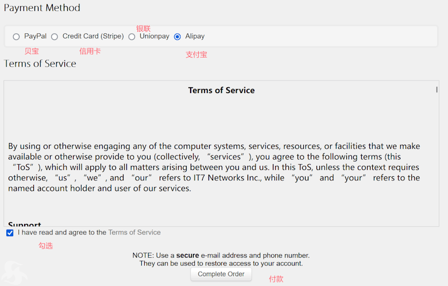Click the Complete Order button
Screen dimensions: 448x286
(221, 274)
